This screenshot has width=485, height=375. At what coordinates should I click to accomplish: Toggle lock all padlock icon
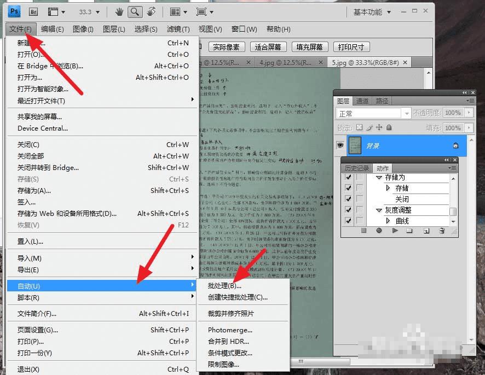tap(389, 127)
